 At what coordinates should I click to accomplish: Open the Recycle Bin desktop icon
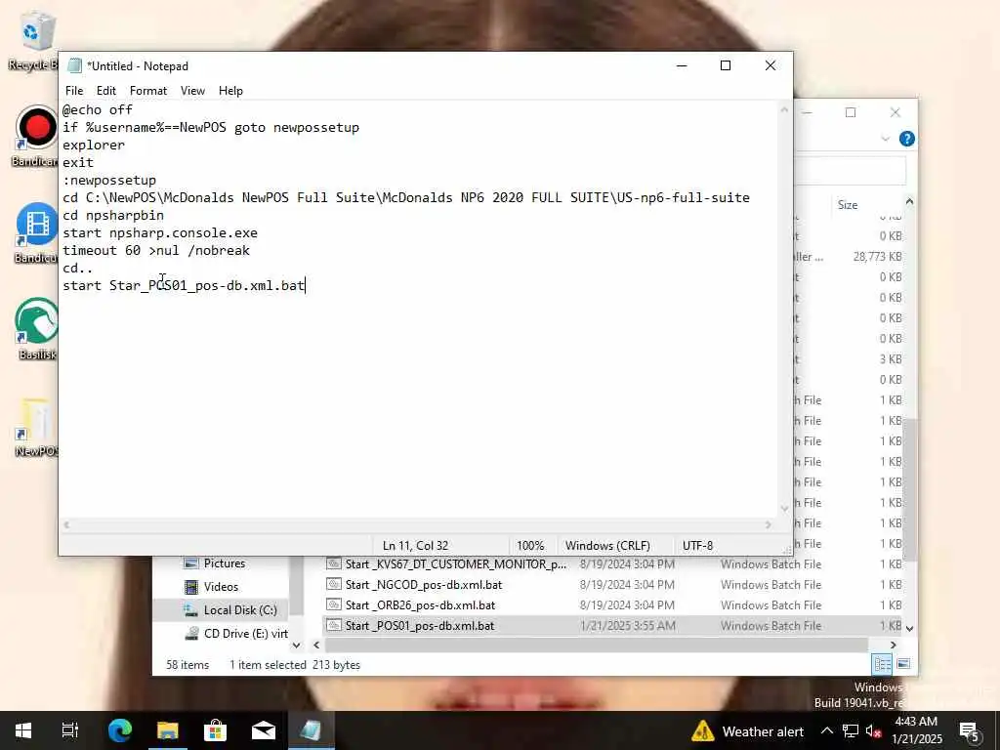[36, 39]
